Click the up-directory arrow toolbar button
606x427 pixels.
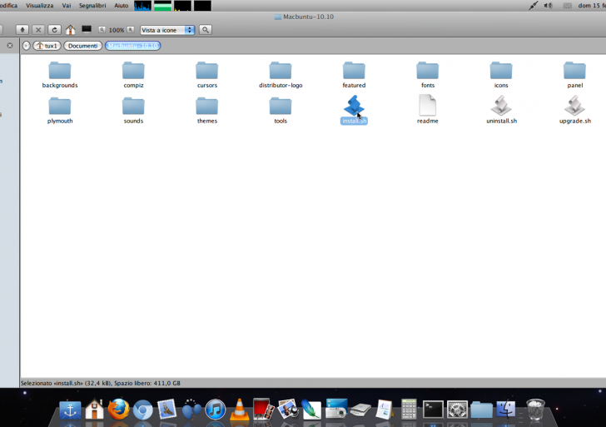pos(22,30)
